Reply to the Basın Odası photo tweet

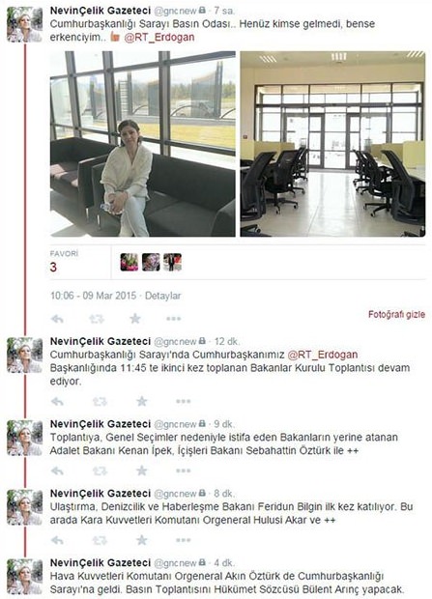coord(57,319)
